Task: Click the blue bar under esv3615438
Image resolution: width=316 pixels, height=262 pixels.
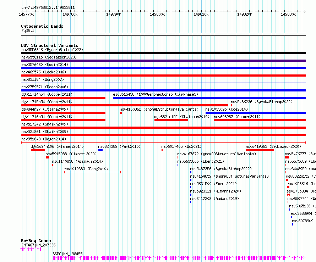Action: 209,98
